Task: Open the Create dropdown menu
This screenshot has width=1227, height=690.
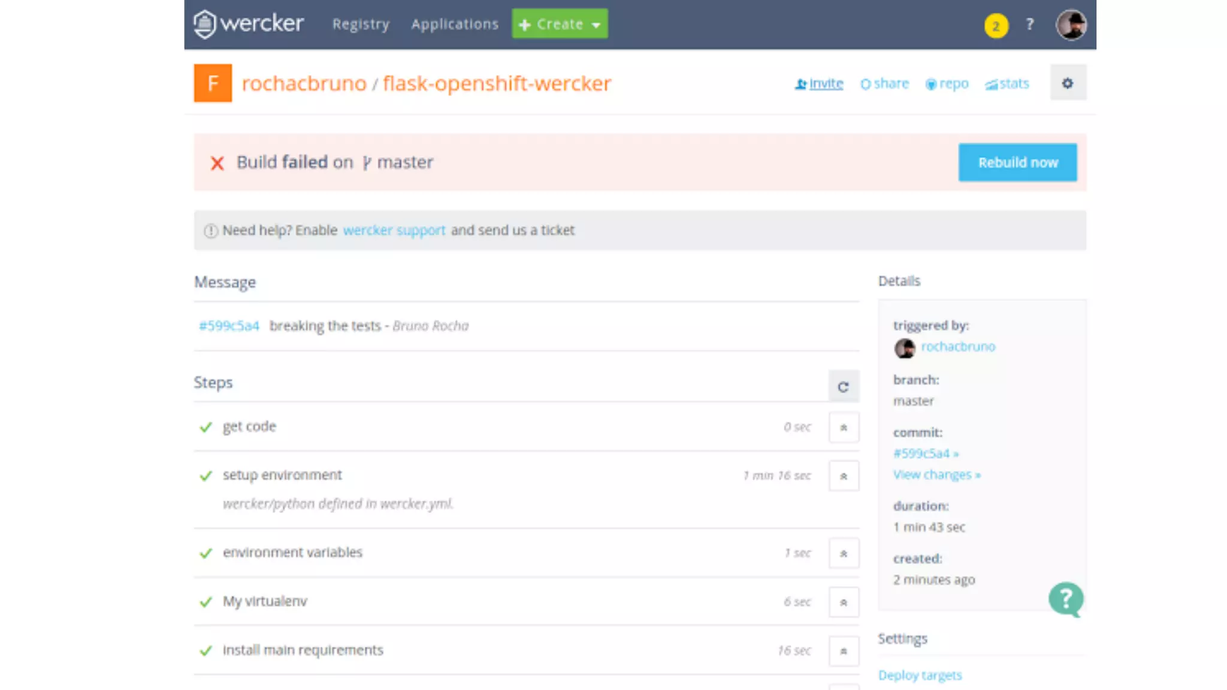Action: point(560,25)
